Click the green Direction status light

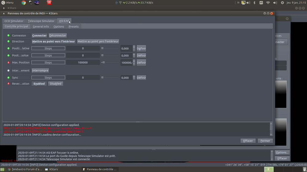coord(8,41)
